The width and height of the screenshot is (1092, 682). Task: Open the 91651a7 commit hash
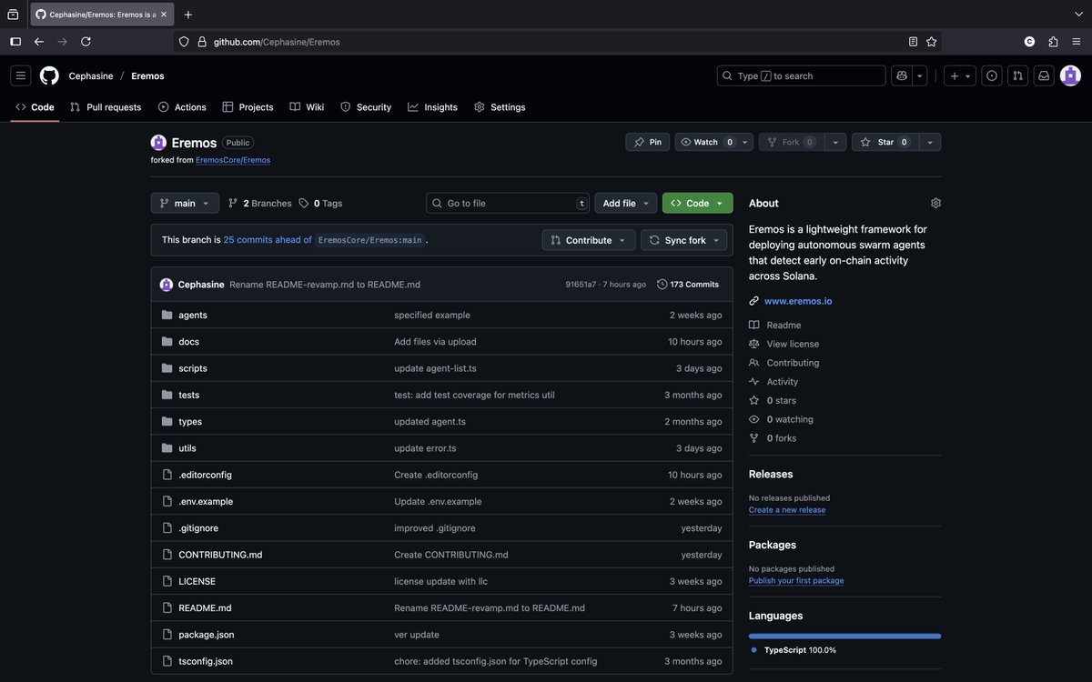581,285
